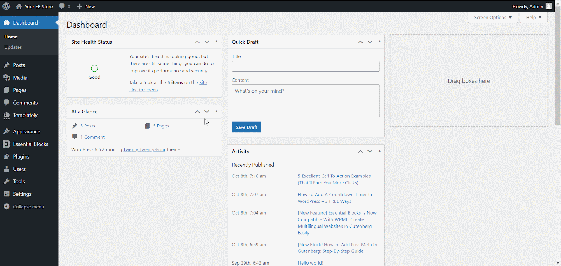Open the Help dropdown tab
Viewport: 561px width, 266px height.
tap(534, 17)
